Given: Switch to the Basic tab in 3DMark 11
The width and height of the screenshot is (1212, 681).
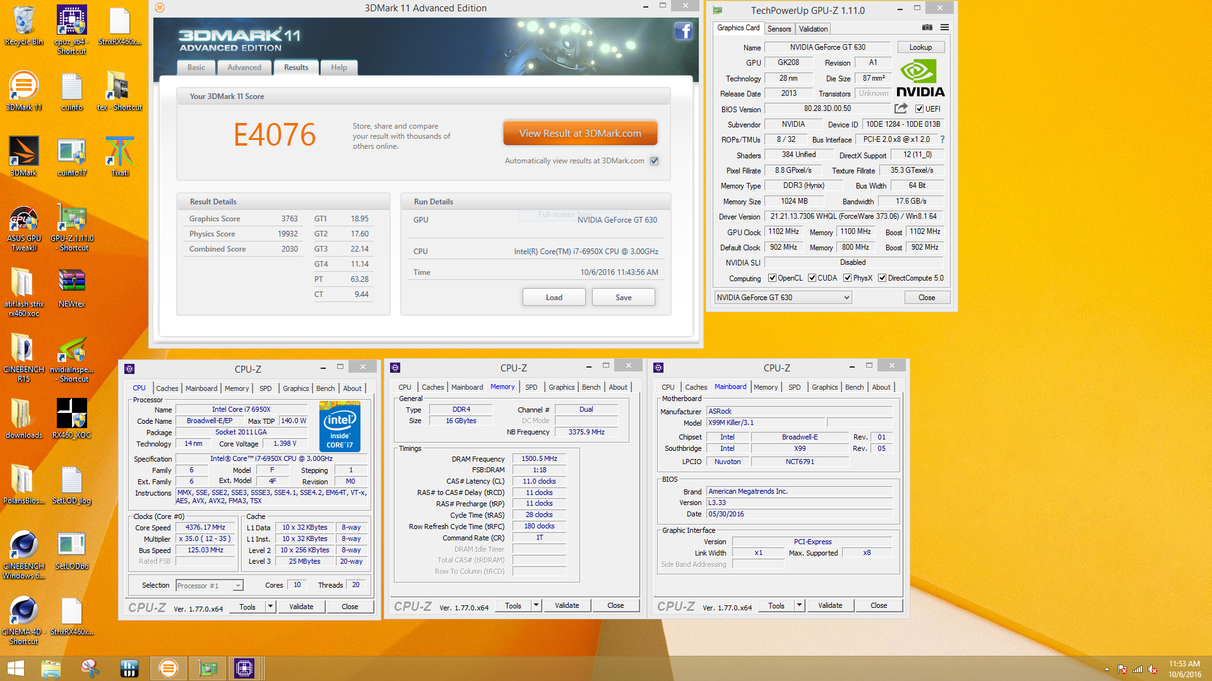Looking at the screenshot, I should (196, 67).
